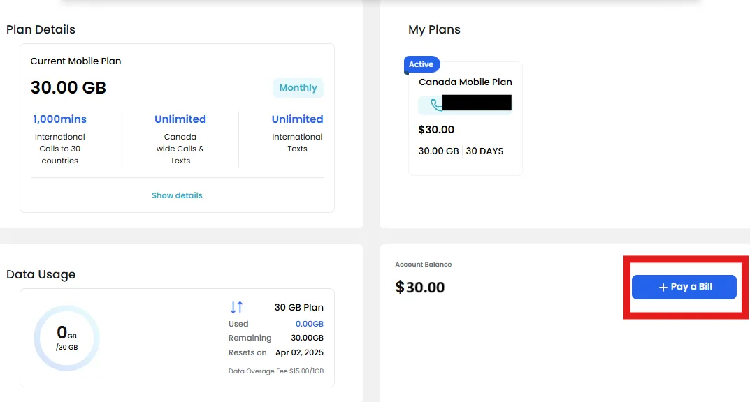Click Unlimited above International Texts
The height and width of the screenshot is (402, 750).
click(x=297, y=119)
